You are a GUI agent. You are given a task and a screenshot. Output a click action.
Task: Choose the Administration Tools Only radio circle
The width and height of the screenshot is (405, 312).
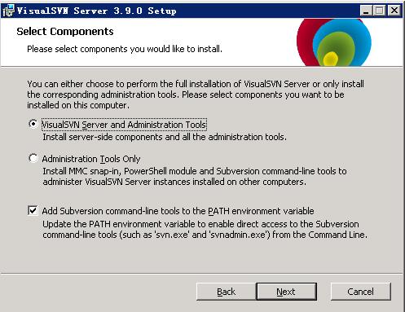pyautogui.click(x=33, y=158)
